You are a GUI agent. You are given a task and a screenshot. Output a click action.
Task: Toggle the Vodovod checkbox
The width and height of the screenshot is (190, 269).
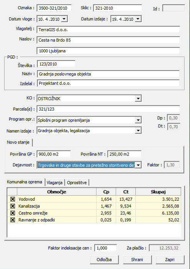pos(12,199)
